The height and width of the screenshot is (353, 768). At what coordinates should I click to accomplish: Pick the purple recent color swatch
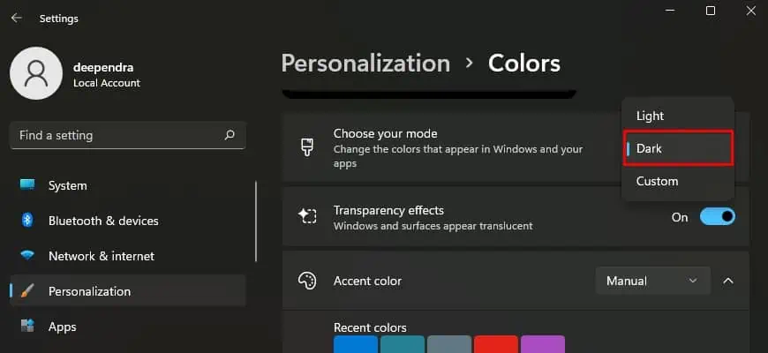[x=543, y=344]
